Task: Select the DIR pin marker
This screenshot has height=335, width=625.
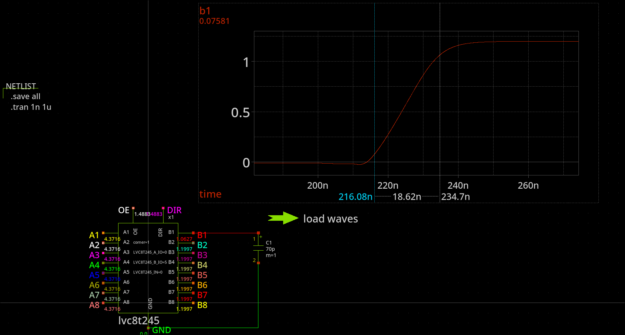Action: point(163,208)
